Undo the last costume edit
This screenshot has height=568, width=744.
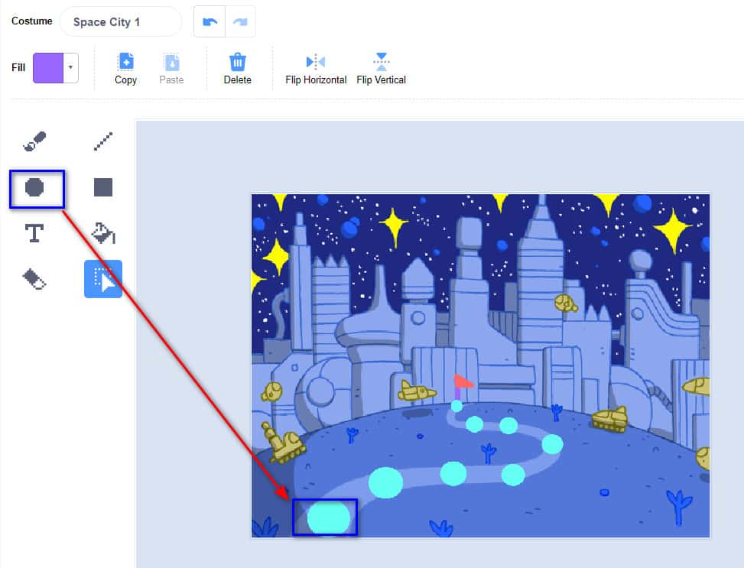209,22
